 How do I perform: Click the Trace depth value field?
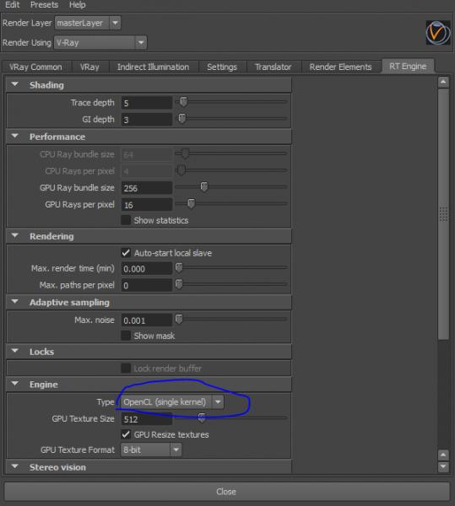(147, 103)
